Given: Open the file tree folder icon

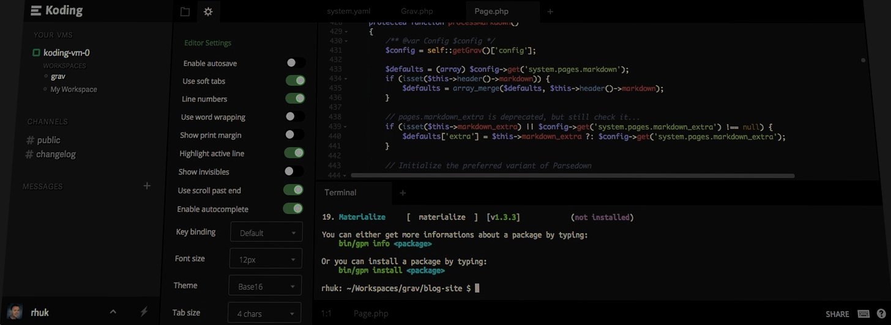Looking at the screenshot, I should click(x=185, y=12).
